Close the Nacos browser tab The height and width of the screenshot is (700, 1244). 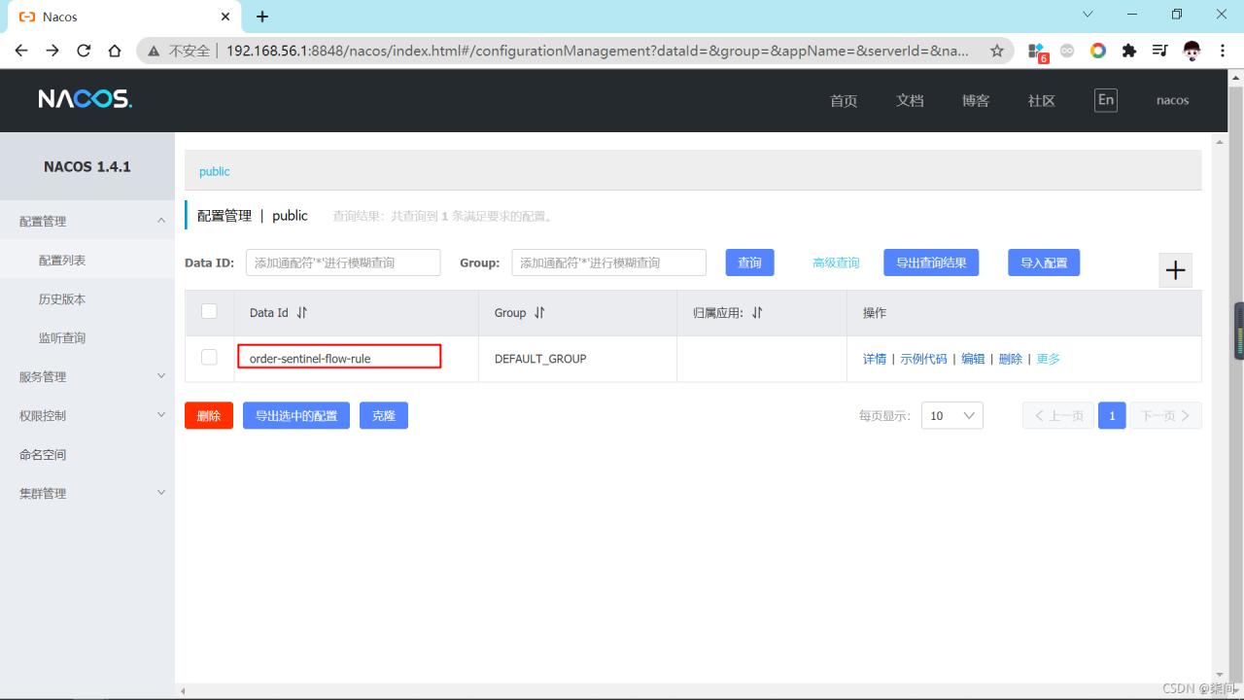(x=225, y=17)
